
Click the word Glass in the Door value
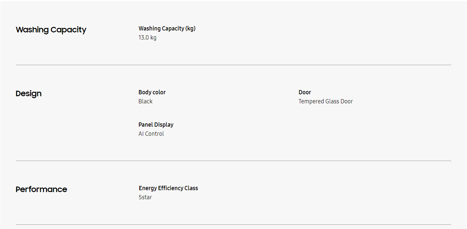(x=332, y=101)
